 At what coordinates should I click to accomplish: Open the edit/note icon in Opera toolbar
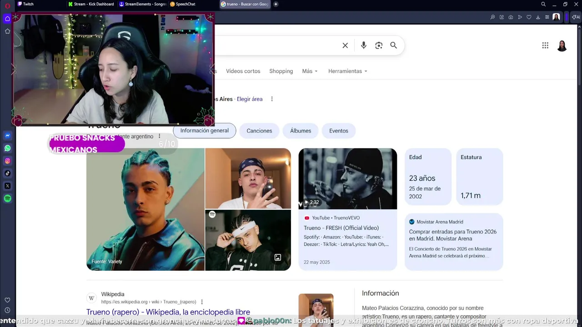(502, 17)
